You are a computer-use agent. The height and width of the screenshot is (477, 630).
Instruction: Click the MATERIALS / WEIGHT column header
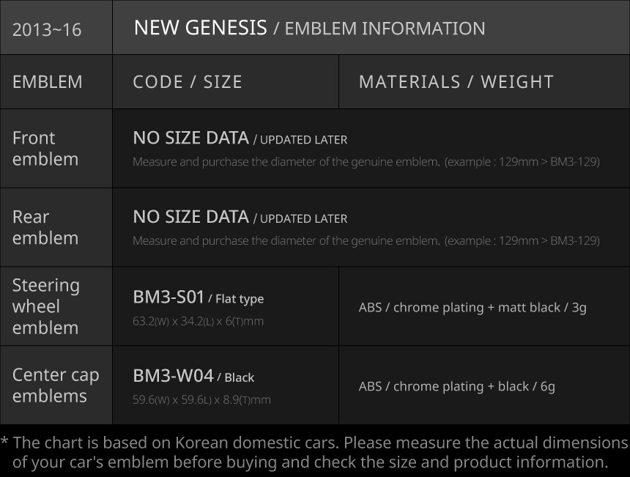tap(456, 81)
